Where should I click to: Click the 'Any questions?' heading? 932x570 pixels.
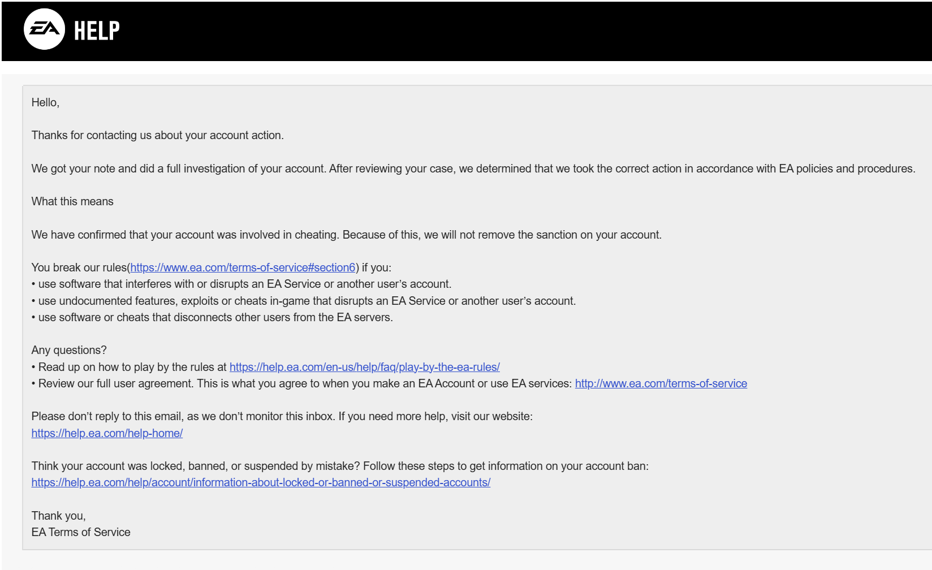[69, 350]
